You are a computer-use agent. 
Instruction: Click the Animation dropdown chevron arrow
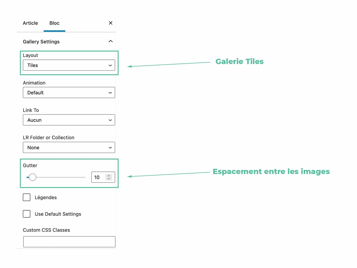pyautogui.click(x=110, y=93)
